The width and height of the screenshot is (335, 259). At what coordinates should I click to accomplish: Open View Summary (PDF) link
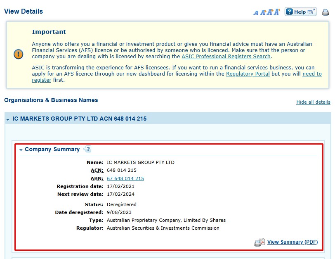coord(293,242)
